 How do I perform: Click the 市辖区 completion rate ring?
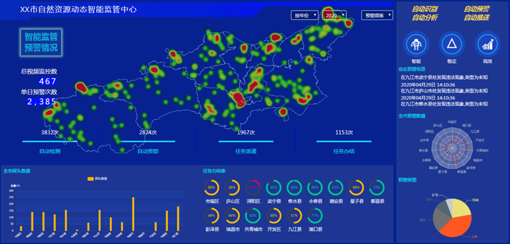[212, 187]
